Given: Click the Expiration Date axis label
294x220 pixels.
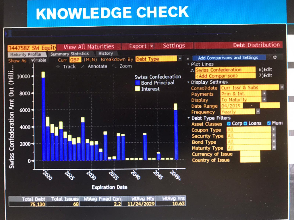Looking at the screenshot, I should click(109, 187).
